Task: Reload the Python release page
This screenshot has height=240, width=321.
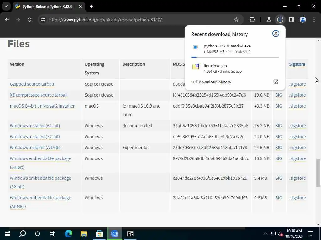Action: 29,20
